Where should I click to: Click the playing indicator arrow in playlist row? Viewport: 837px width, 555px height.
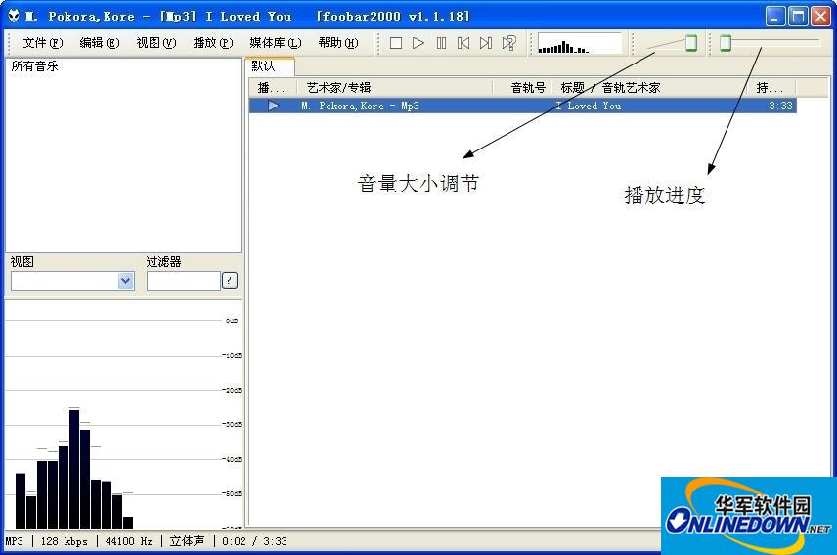[x=274, y=106]
